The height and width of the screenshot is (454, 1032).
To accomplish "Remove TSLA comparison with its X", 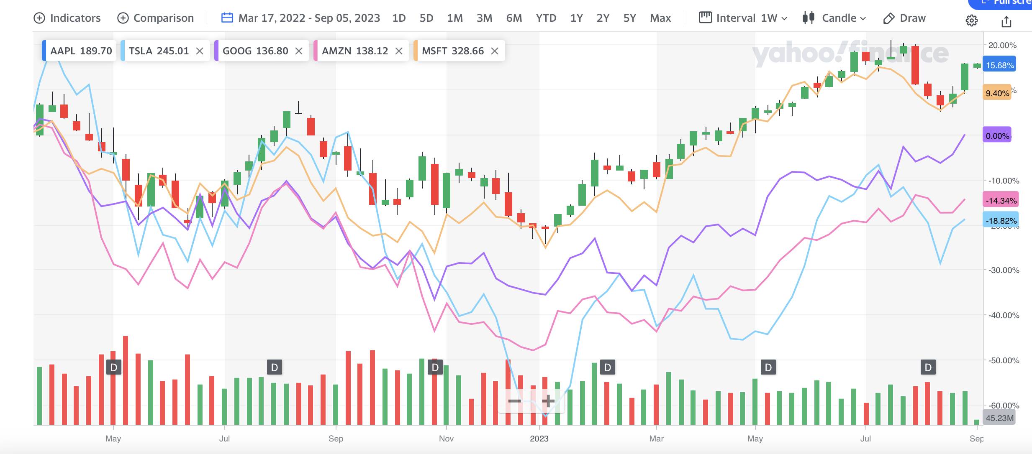I will (200, 51).
